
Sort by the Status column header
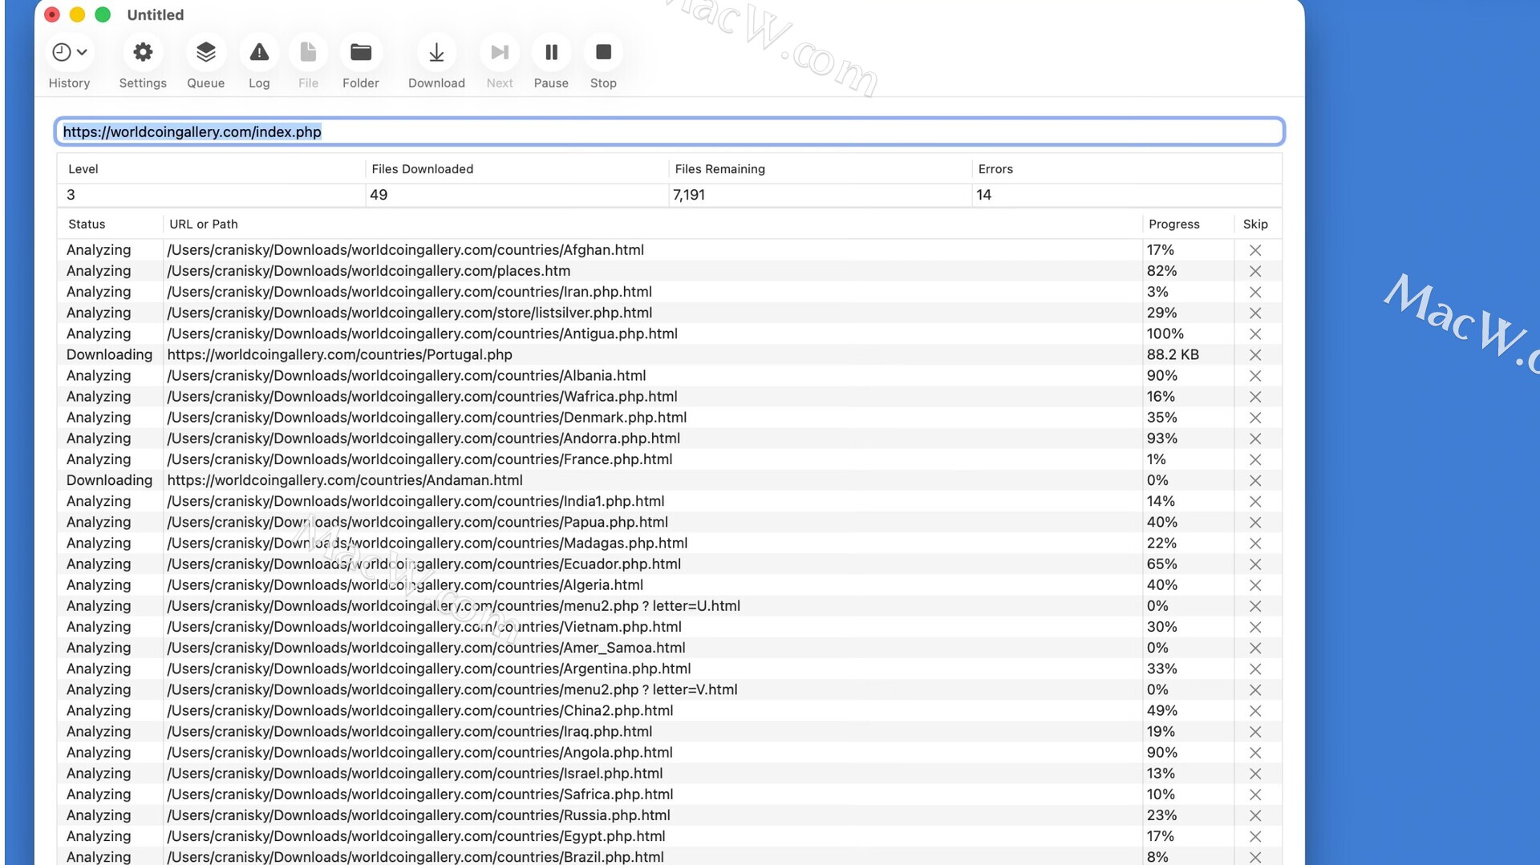click(x=87, y=224)
